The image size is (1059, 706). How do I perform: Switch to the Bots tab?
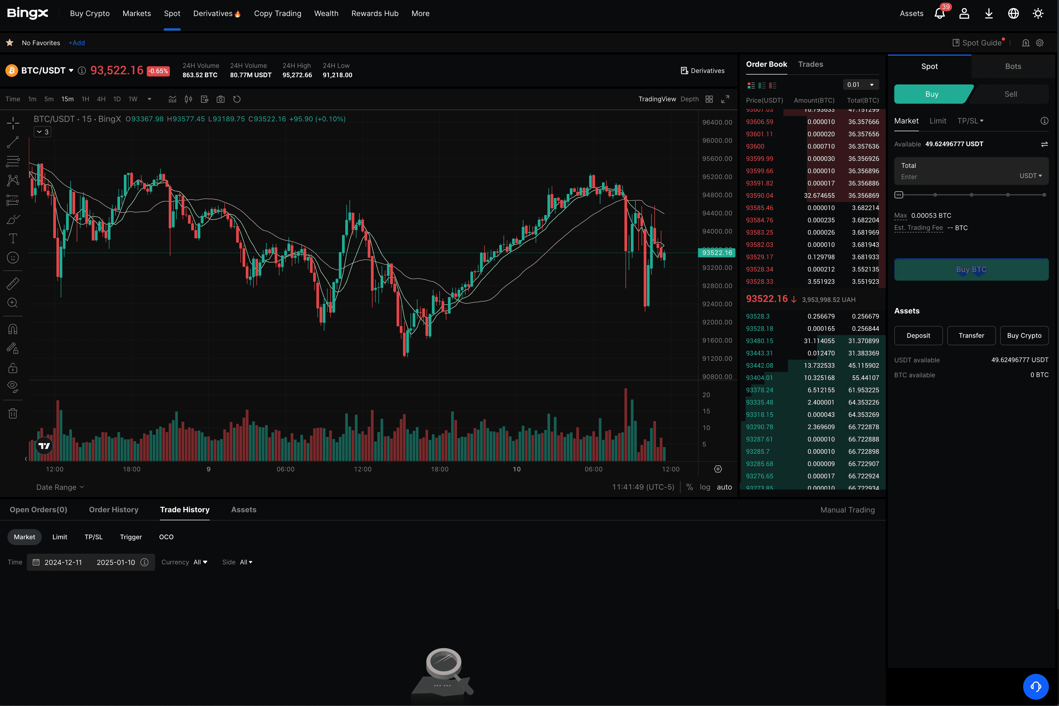1013,66
